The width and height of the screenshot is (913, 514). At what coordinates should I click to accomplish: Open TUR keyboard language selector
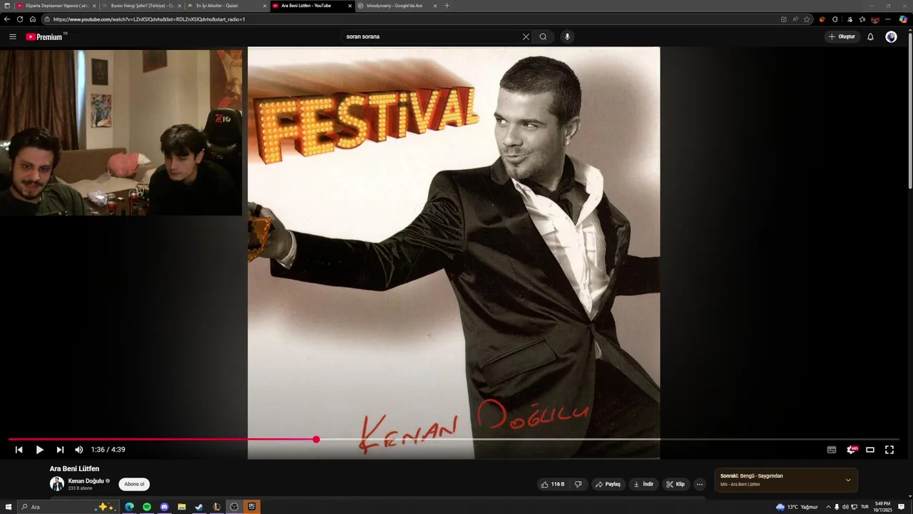tap(864, 507)
